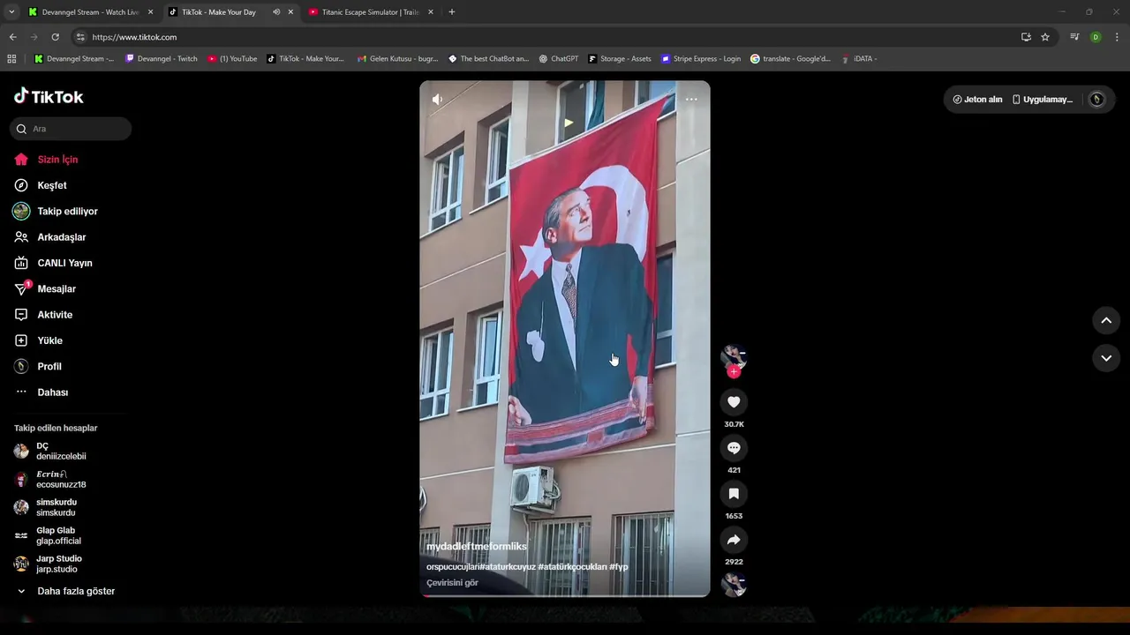1130x635 pixels.
Task: Open a new browser tab
Action: pos(452,12)
